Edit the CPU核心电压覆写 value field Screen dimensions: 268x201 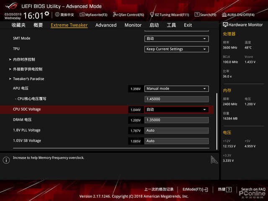(x=177, y=99)
